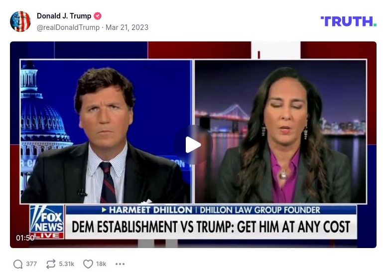Click the left video pane with Capitol backdrop
This screenshot has height=279, width=387.
[x=107, y=132]
